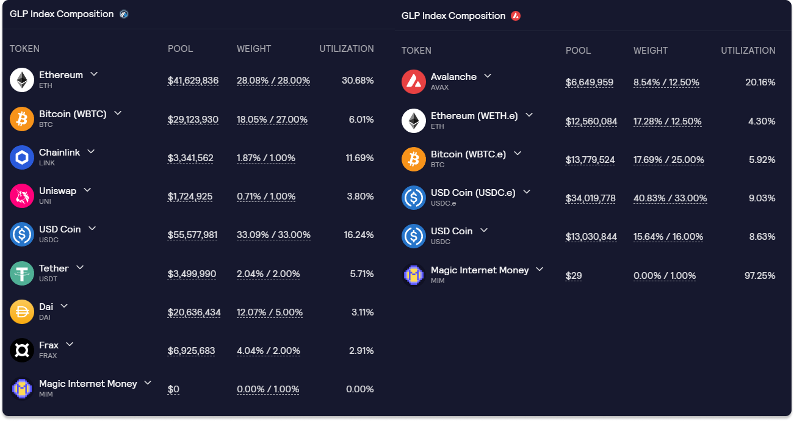
Task: Click the pink Uniswap unicorn logo
Action: click(x=22, y=196)
